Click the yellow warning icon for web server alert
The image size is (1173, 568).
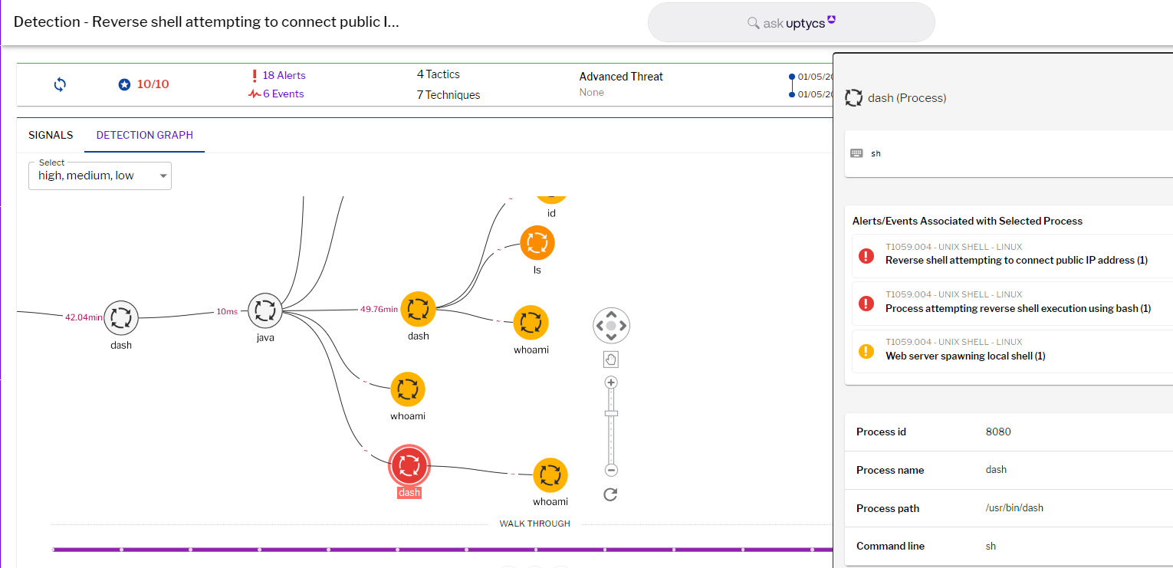click(866, 350)
